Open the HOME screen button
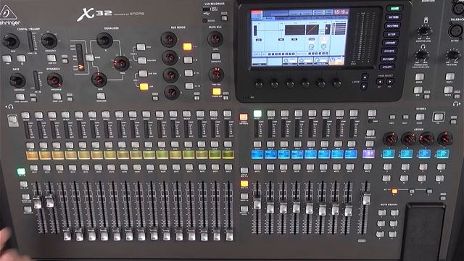This screenshot has height=261, width=464. (394, 9)
